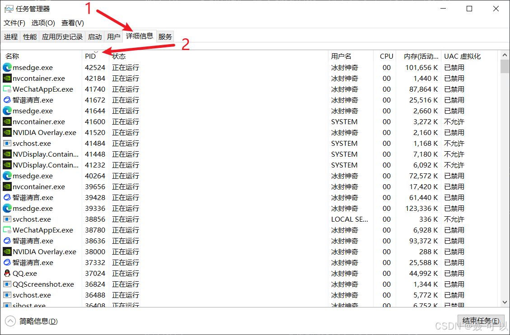The height and width of the screenshot is (335, 510).
Task: Click msedge.exe icon in PID 42524 row
Action: [7, 67]
